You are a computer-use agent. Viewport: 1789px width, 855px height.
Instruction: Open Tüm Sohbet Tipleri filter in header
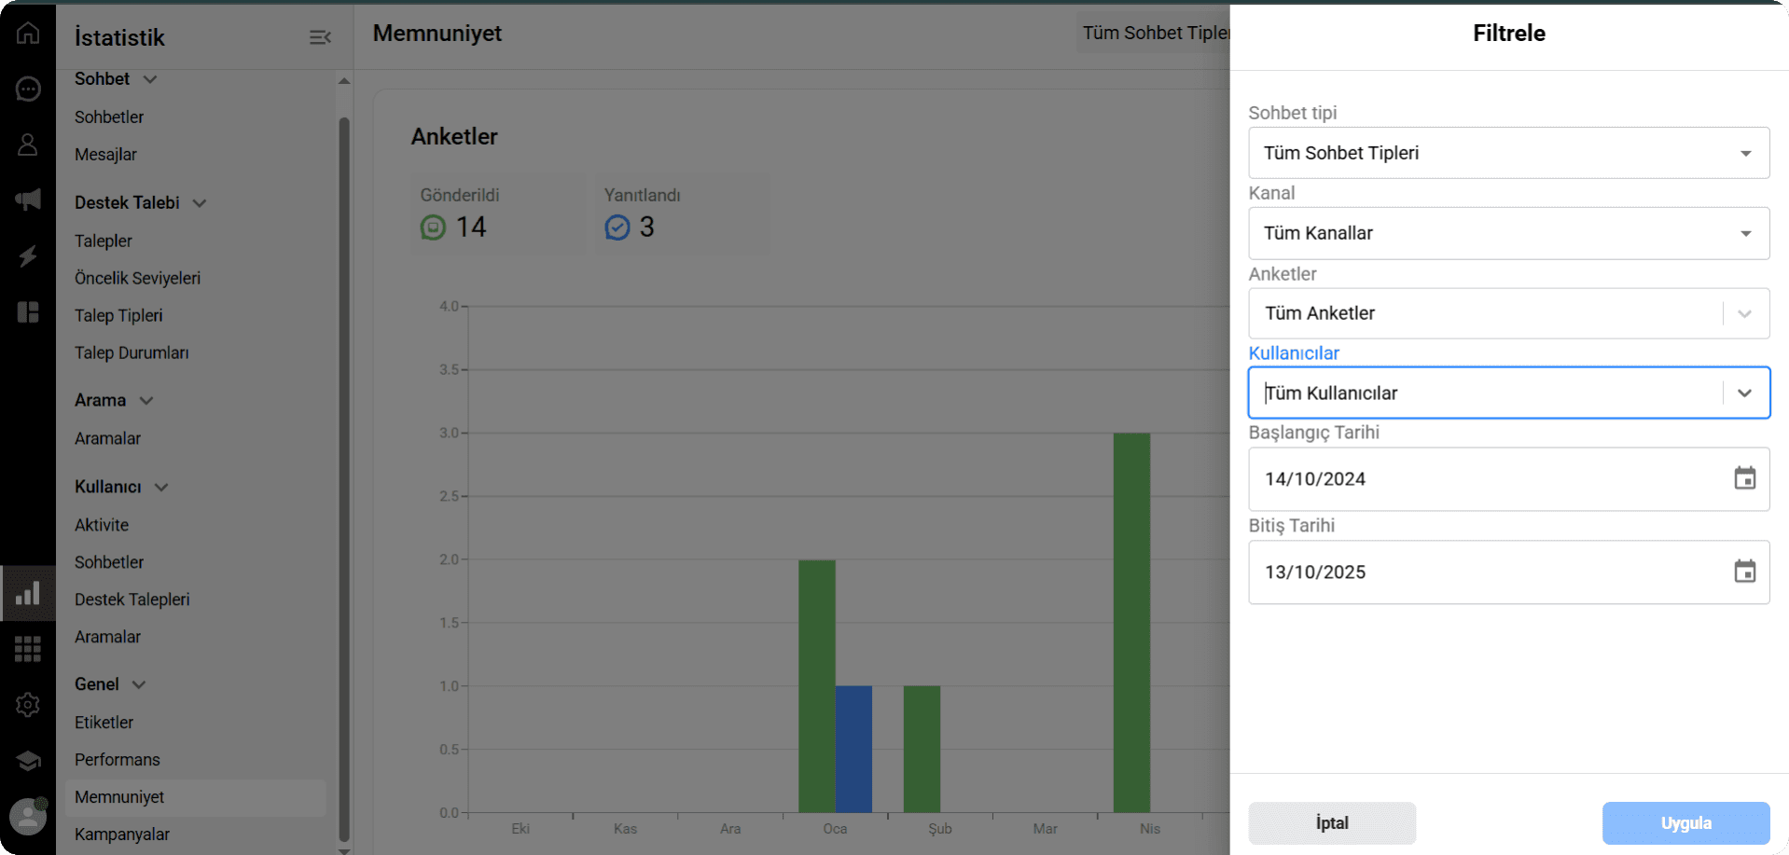(x=1154, y=33)
